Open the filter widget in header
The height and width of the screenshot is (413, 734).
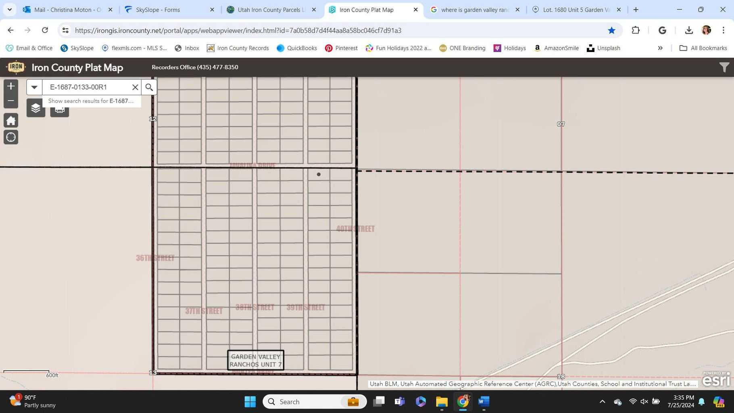pos(724,67)
